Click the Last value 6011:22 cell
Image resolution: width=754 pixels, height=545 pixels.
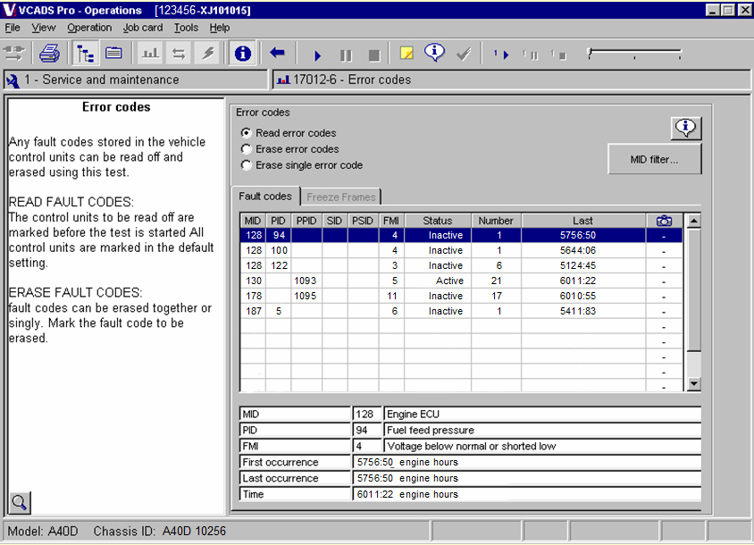pos(582,281)
